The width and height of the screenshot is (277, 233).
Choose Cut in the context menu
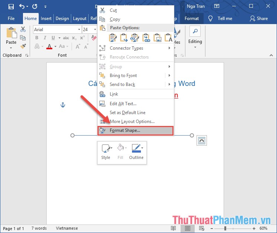(135, 10)
